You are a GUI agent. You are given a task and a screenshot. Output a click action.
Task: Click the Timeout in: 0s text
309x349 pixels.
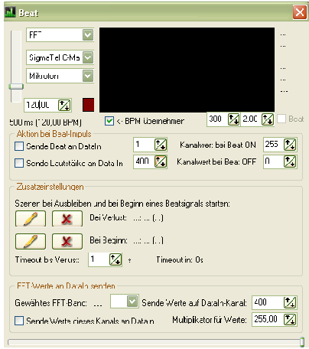coord(180,259)
